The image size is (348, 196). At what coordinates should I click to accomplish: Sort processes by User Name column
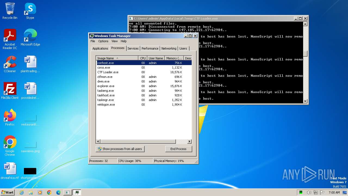point(156,58)
